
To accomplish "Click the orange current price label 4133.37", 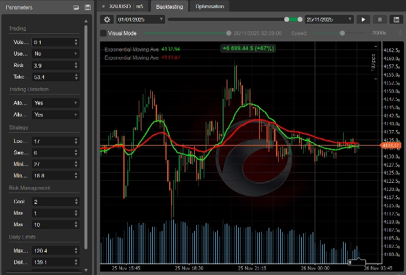I will click(x=390, y=146).
